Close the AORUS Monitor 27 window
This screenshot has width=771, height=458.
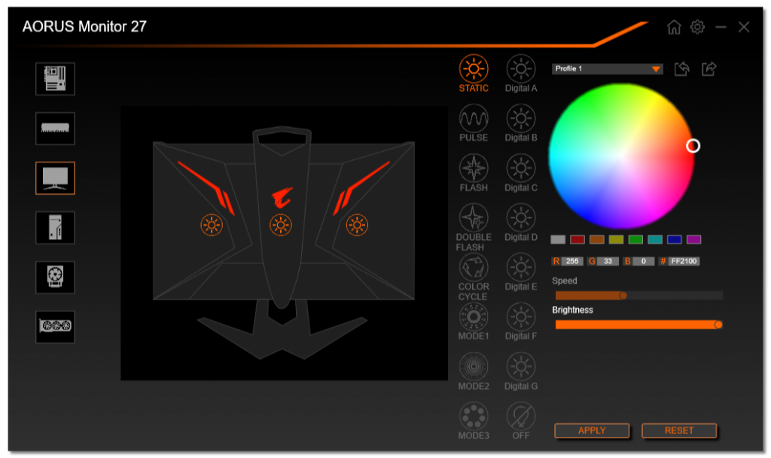pyautogui.click(x=744, y=27)
